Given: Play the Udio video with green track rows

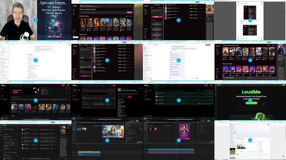Looking at the screenshot, I should 178,100.
